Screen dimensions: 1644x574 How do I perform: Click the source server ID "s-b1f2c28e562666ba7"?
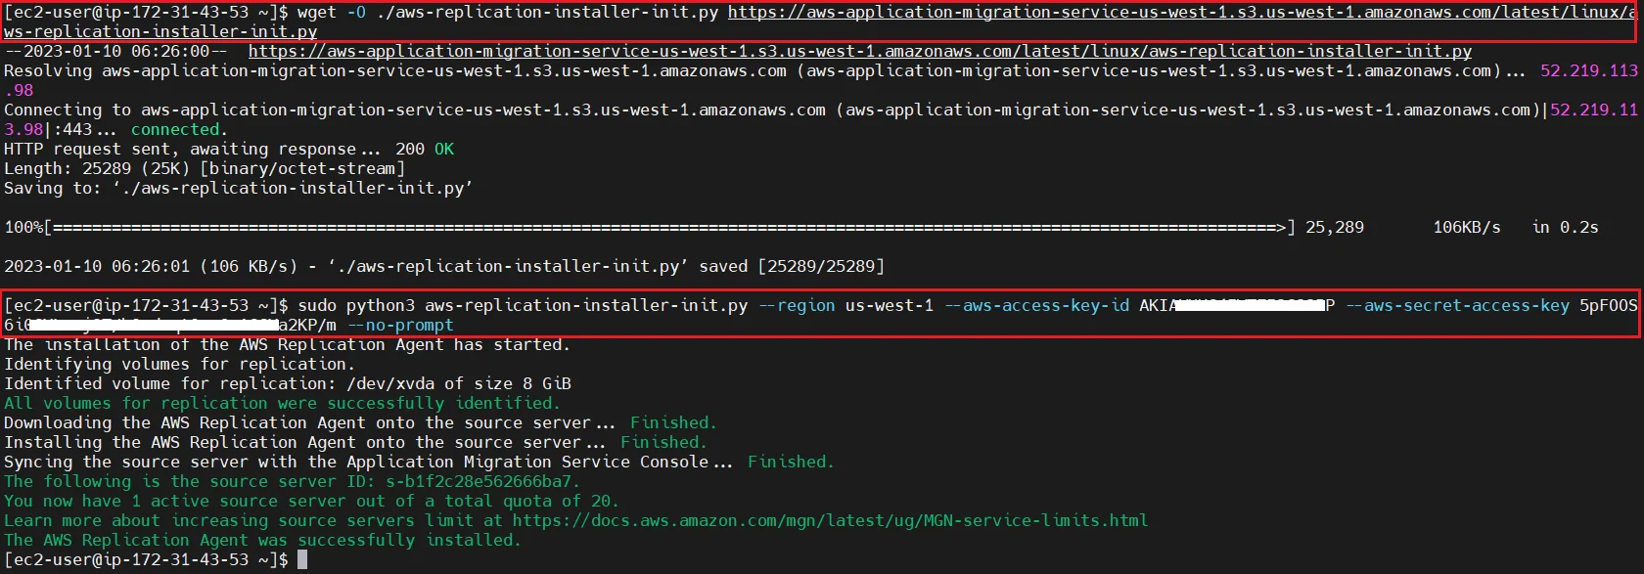pos(479,481)
